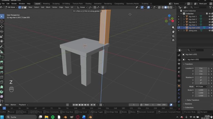Image resolution: width=213 pixels, height=119 pixels.
Task: Open the XYZ Euler rotation mode dropdown
Action: (x=201, y=86)
